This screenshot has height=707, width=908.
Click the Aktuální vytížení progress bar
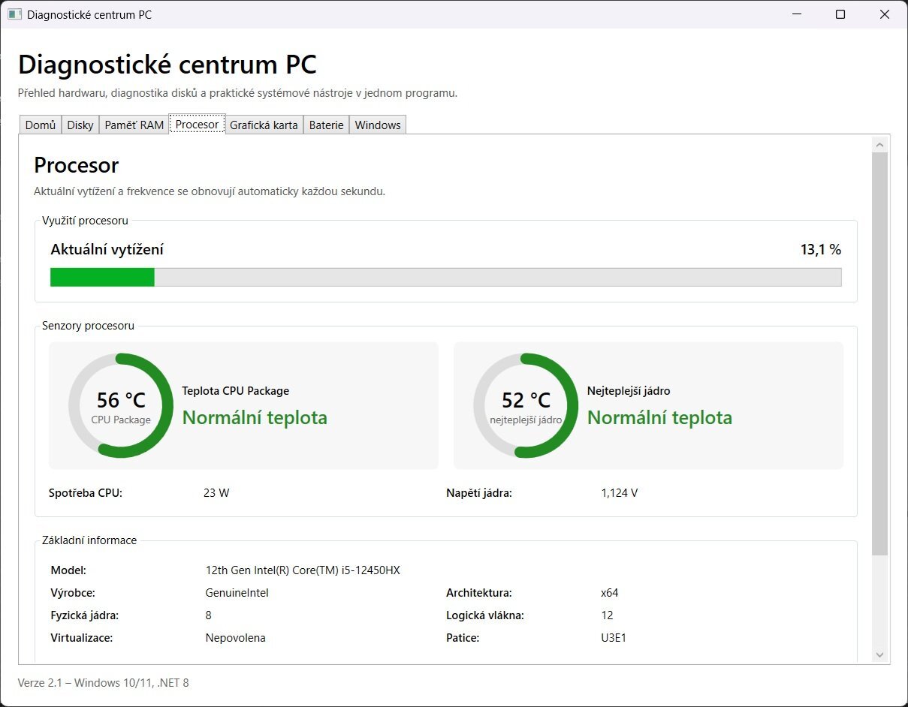coord(446,277)
